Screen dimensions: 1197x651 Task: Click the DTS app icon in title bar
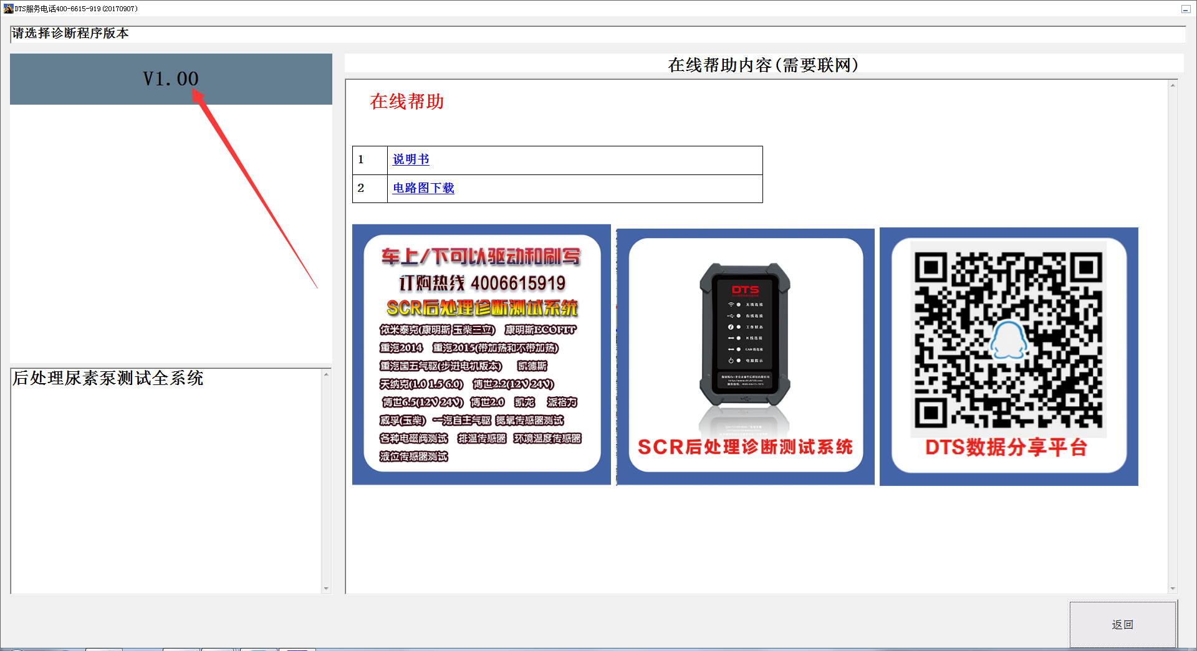(8, 9)
